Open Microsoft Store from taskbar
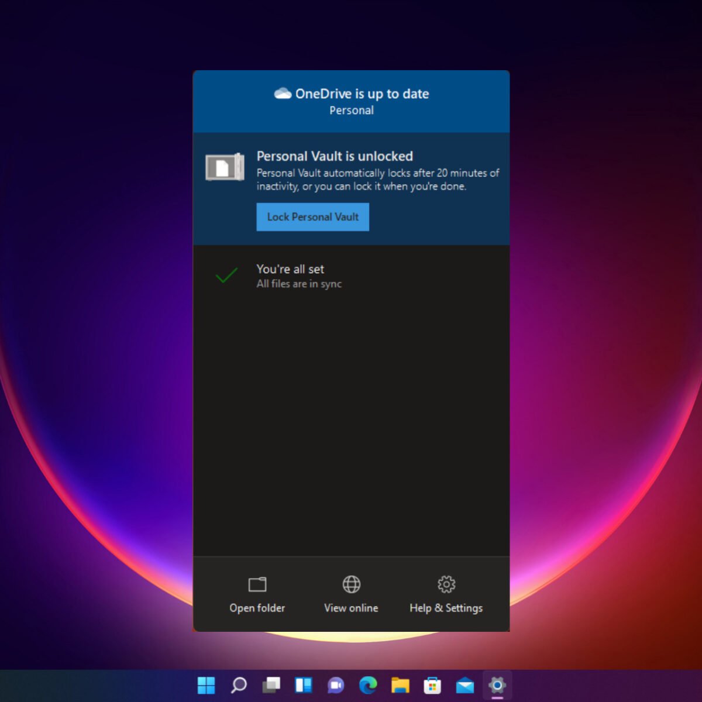The width and height of the screenshot is (702, 702). click(x=432, y=685)
